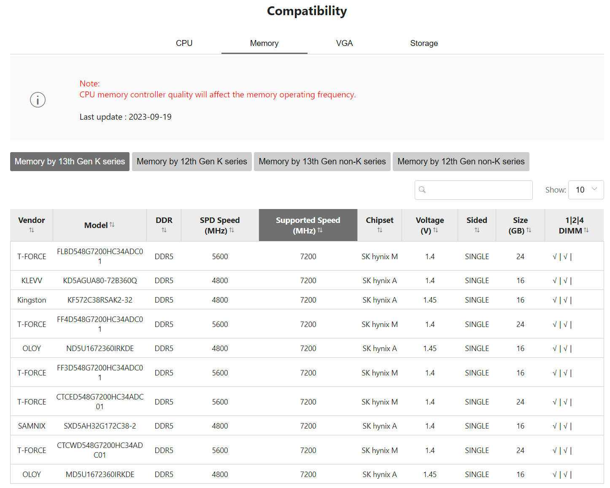Click the SAMNIX vendor cell
Viewport: 610px width, 488px height.
coord(32,426)
